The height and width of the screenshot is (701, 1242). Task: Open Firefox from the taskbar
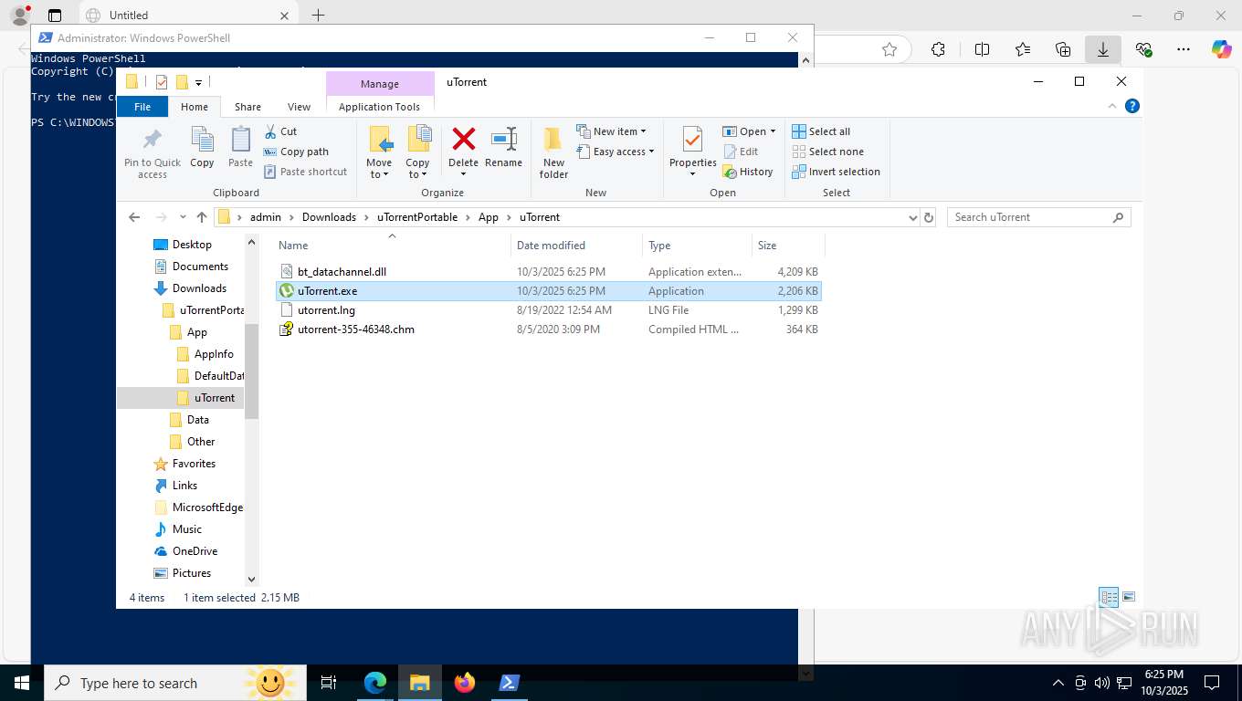click(x=465, y=683)
